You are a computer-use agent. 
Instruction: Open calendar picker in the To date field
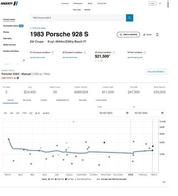[162, 113]
